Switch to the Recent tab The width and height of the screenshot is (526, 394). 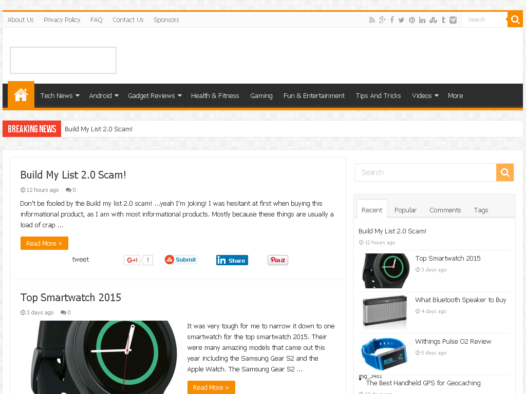(x=372, y=210)
